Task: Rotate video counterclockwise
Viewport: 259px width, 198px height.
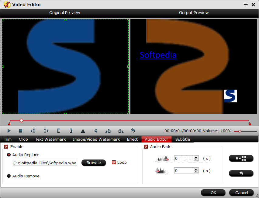Action: click(108, 131)
